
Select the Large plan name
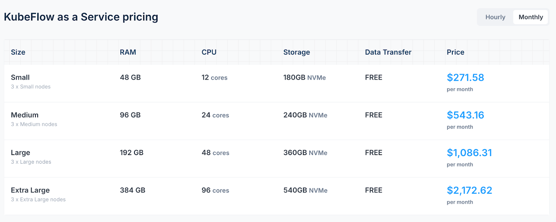pyautogui.click(x=21, y=153)
